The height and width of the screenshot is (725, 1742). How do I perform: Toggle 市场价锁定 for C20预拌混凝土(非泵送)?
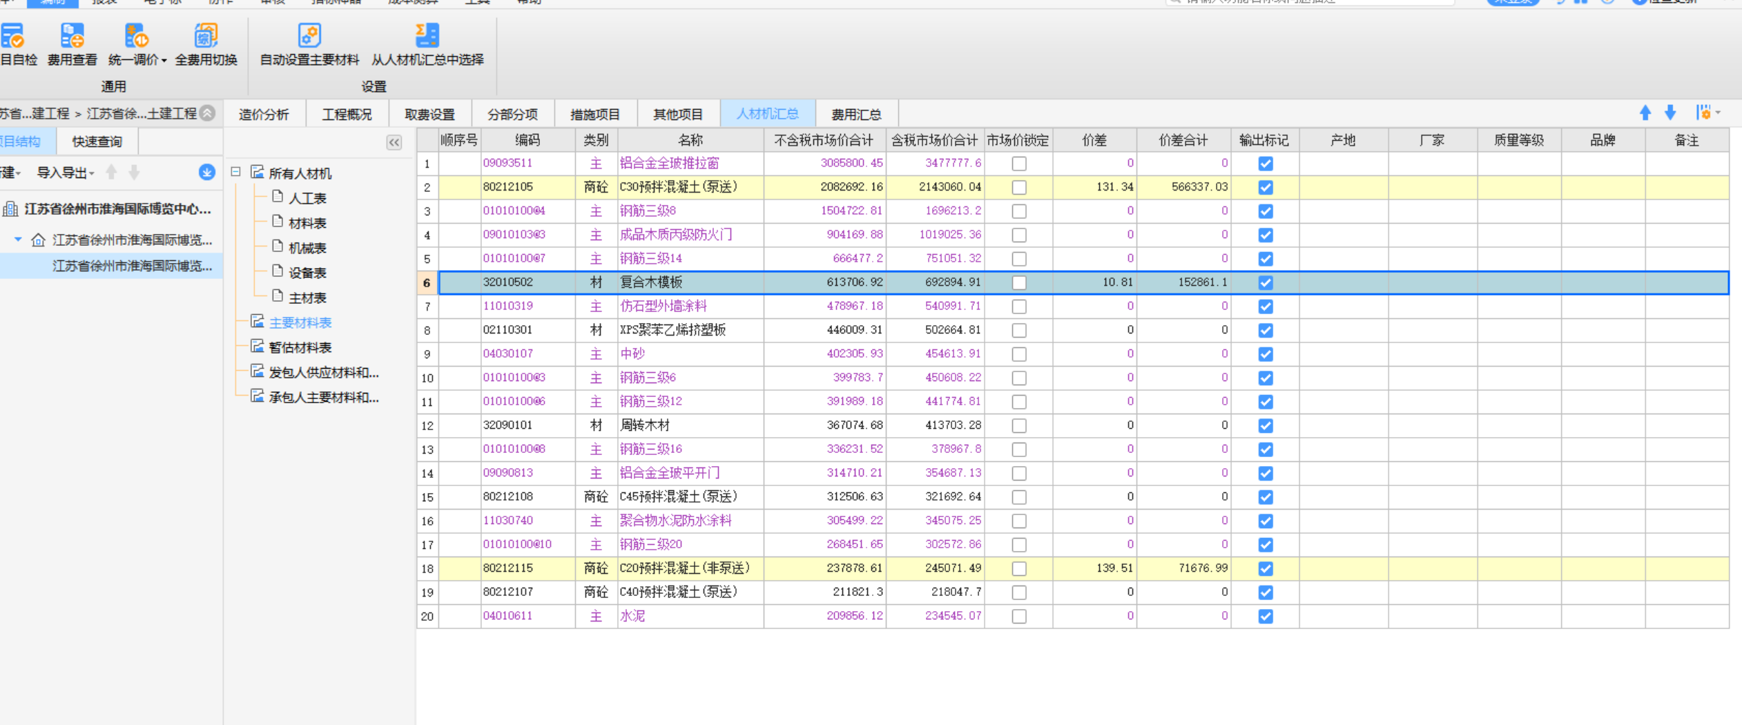point(1019,568)
